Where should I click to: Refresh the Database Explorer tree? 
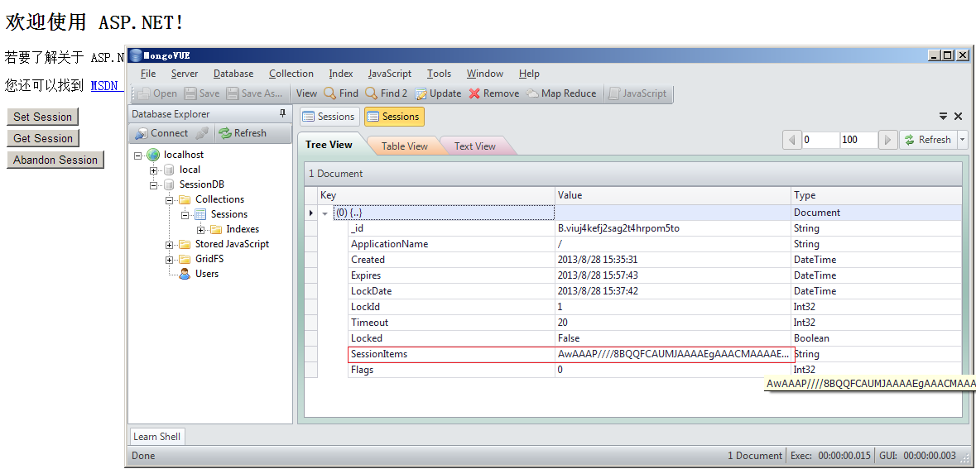(243, 133)
